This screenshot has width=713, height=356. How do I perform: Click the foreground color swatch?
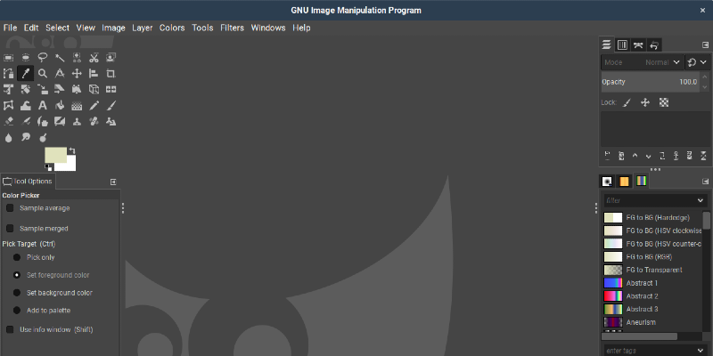click(x=55, y=155)
